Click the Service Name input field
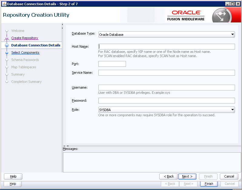This screenshot has height=190, width=242. (167, 73)
